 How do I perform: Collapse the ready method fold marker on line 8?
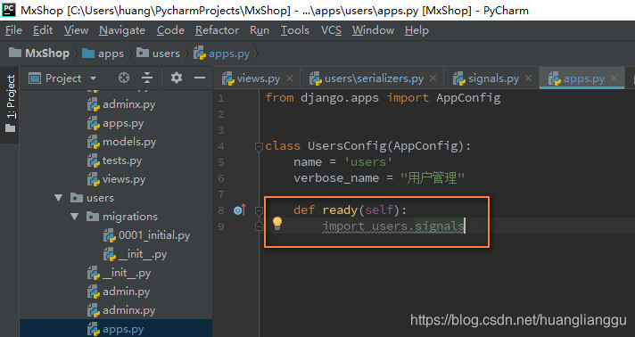[x=259, y=210]
